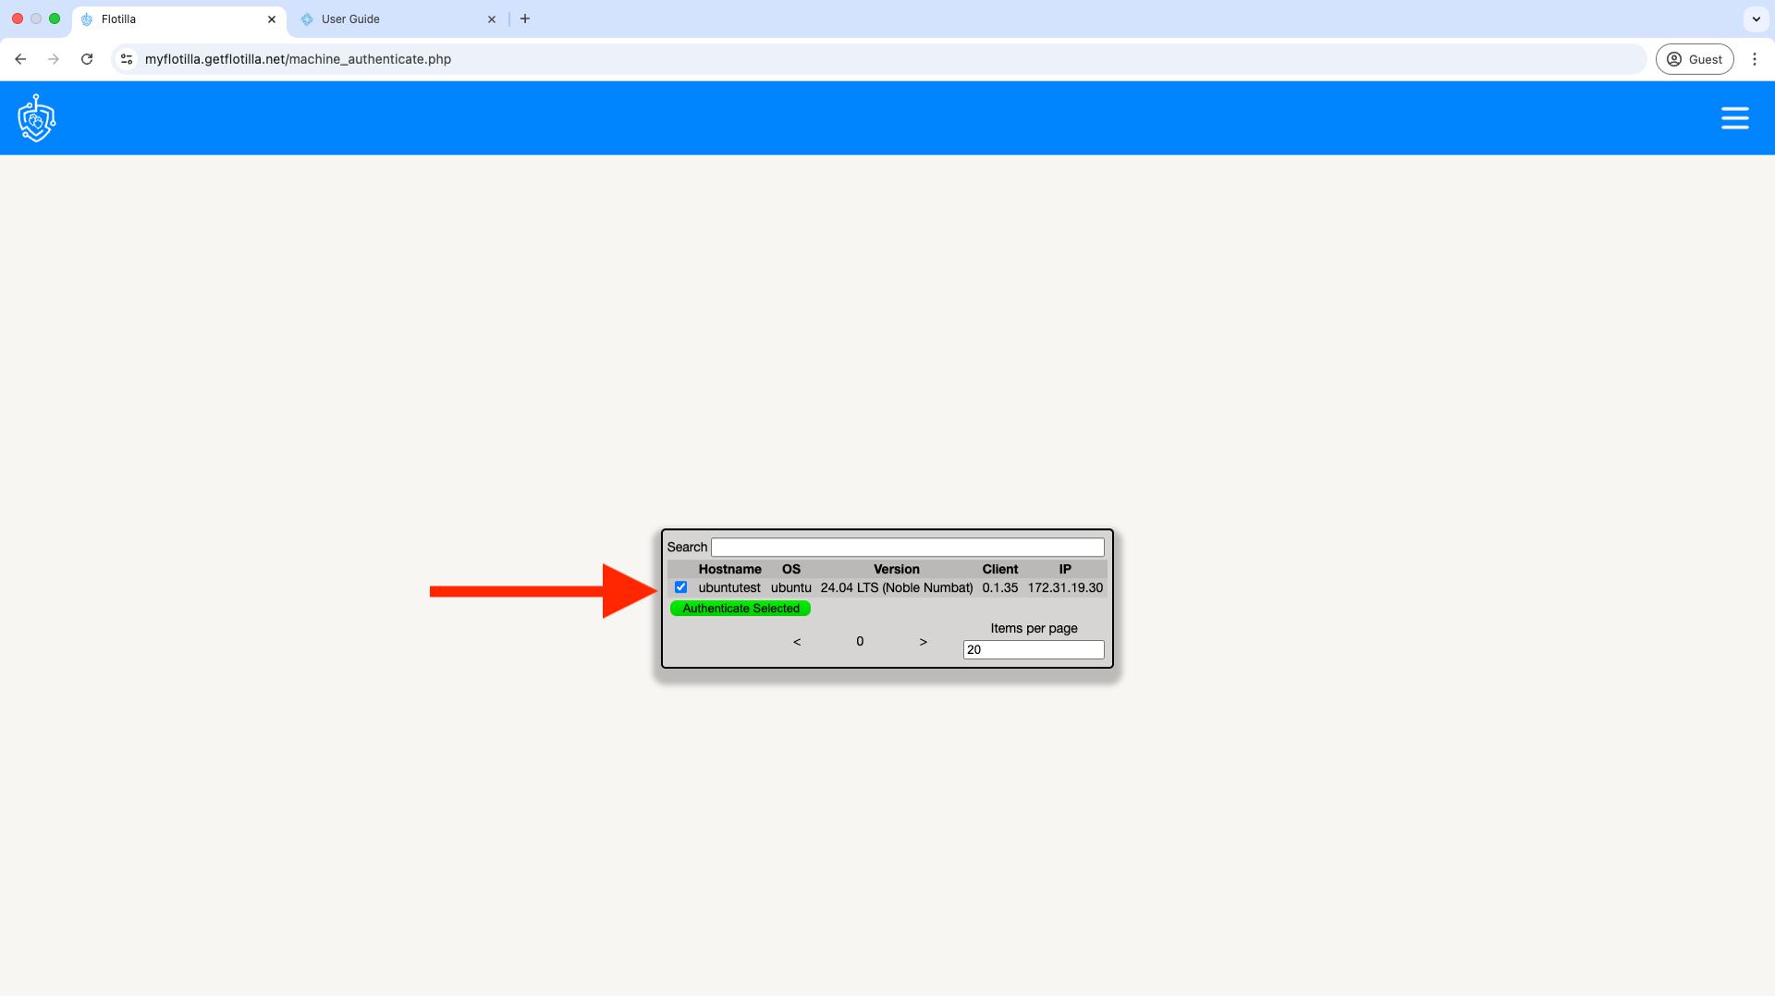Uncheck the ubuntutest machine checkbox
Image resolution: width=1775 pixels, height=997 pixels.
[x=681, y=587]
